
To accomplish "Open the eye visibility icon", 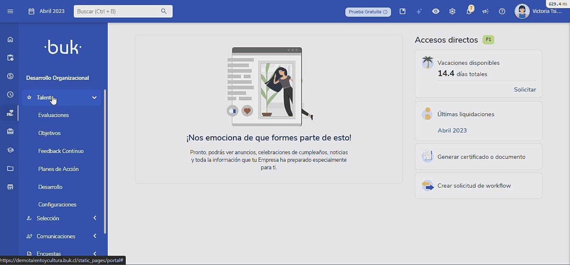I will coord(435,11).
